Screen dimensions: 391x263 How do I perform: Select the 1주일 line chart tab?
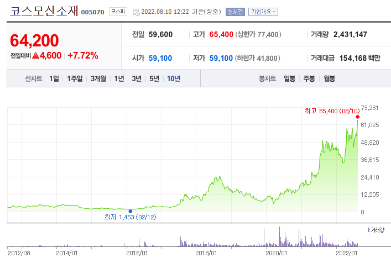[75, 78]
